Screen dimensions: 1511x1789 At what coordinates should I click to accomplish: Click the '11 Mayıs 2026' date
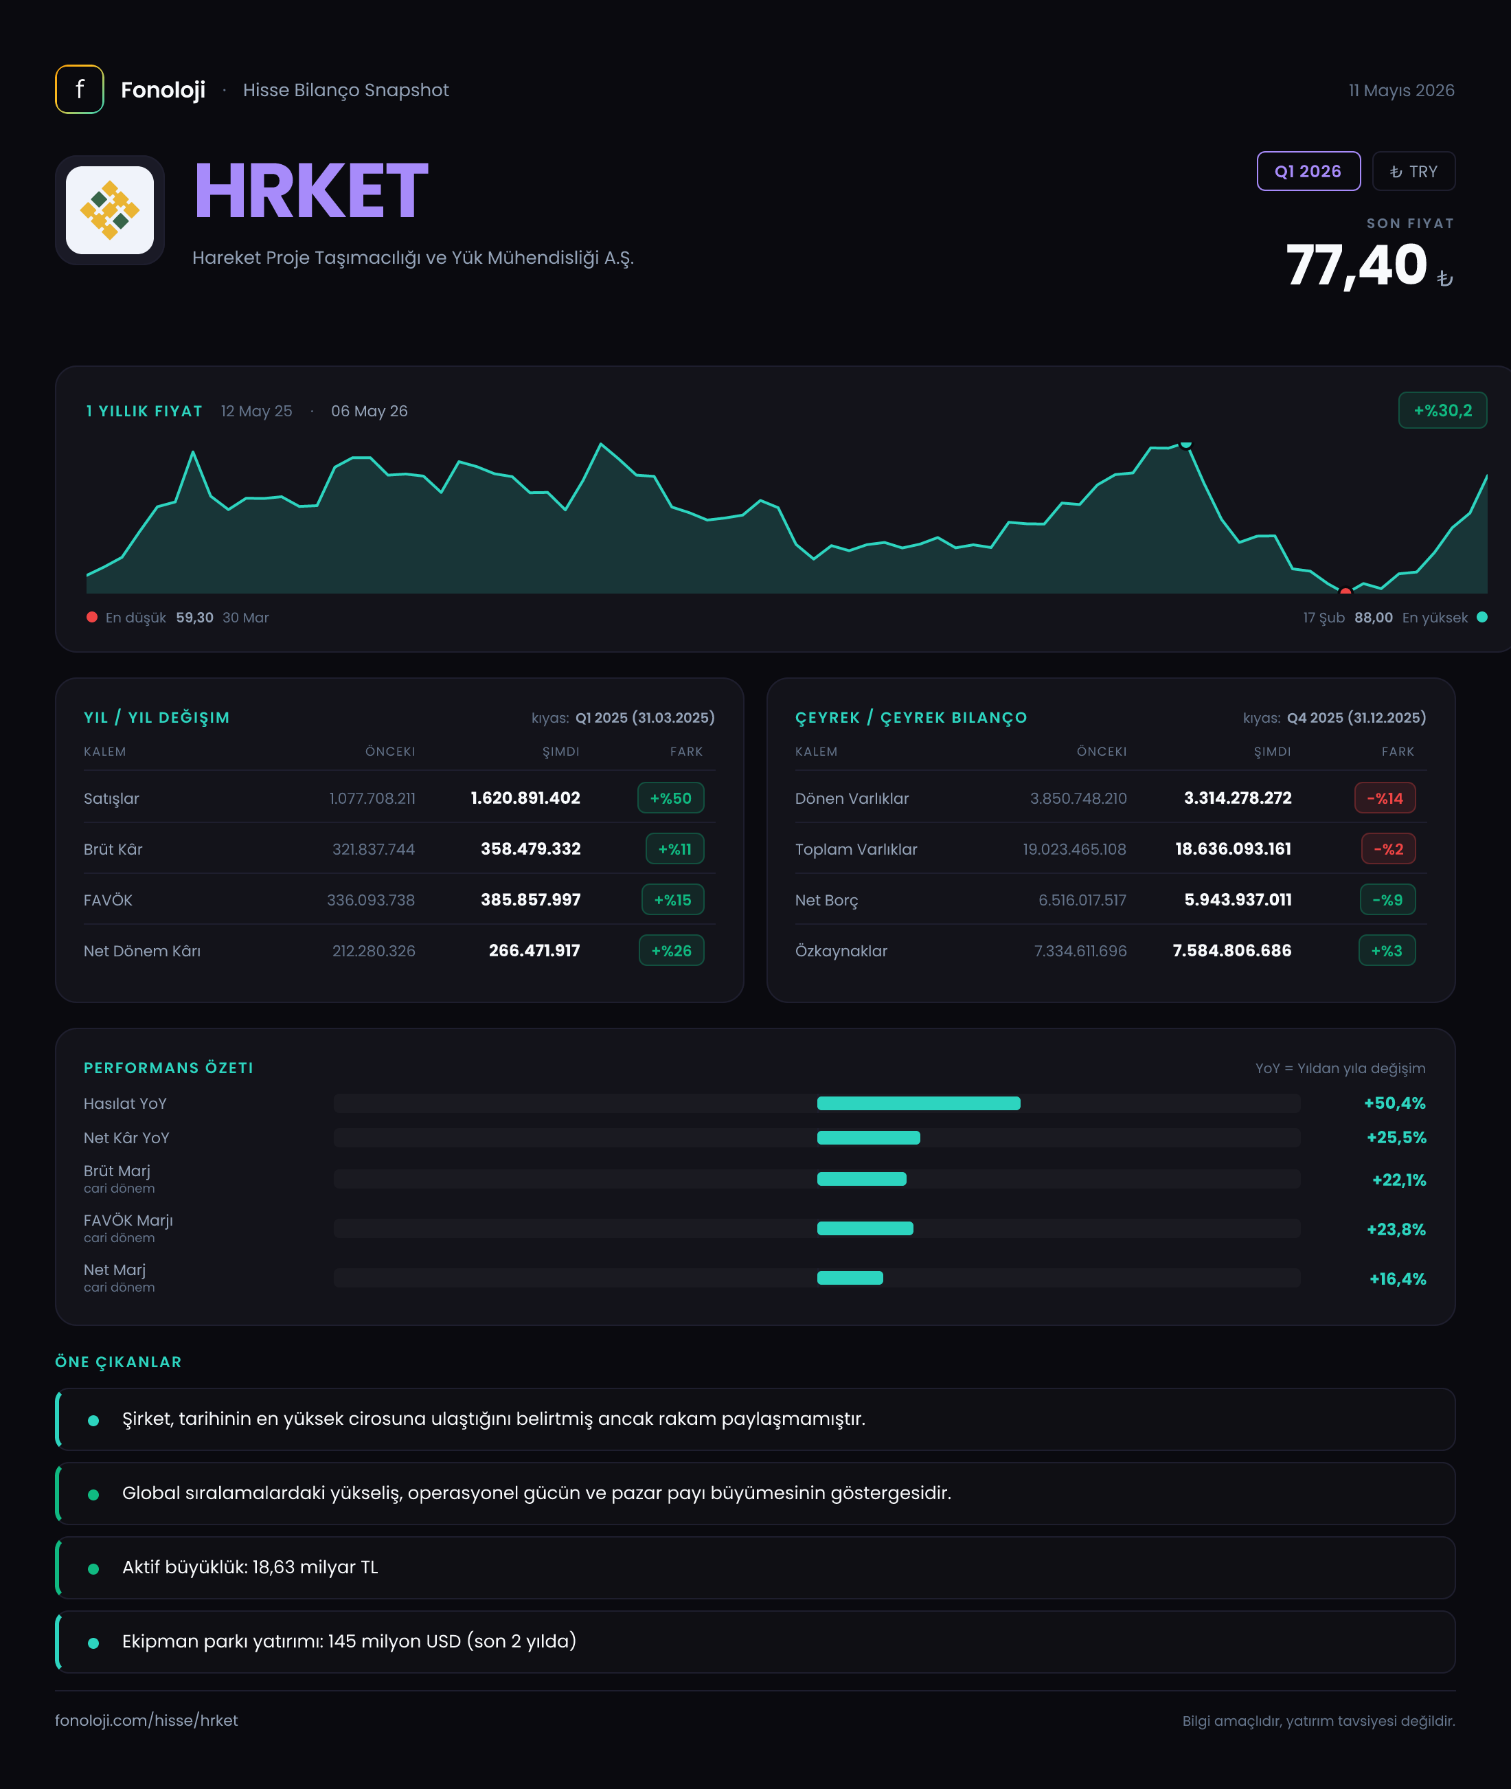point(1401,90)
